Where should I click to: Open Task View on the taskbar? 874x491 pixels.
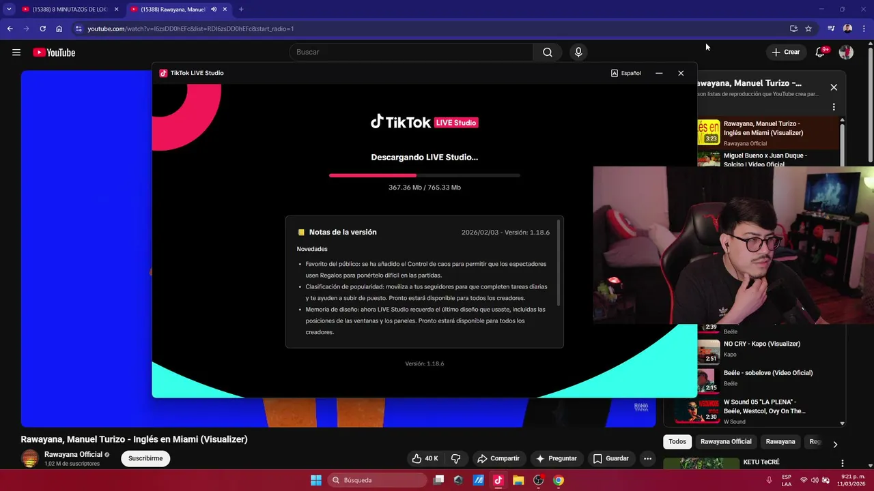[439, 480]
